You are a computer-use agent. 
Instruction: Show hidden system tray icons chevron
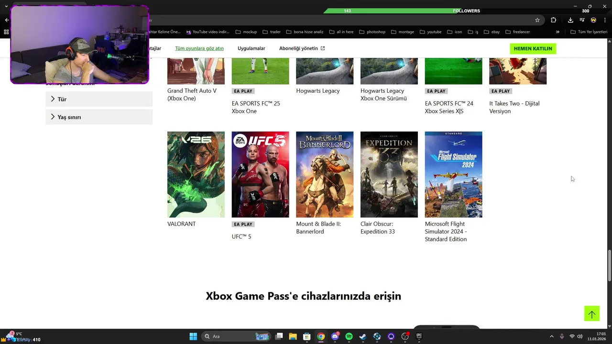pos(551,336)
